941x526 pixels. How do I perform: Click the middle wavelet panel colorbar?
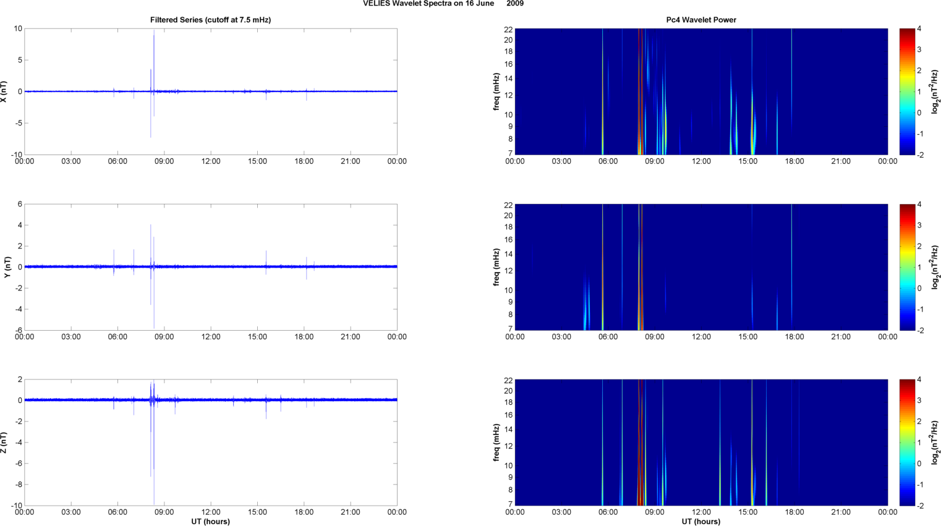coord(906,267)
